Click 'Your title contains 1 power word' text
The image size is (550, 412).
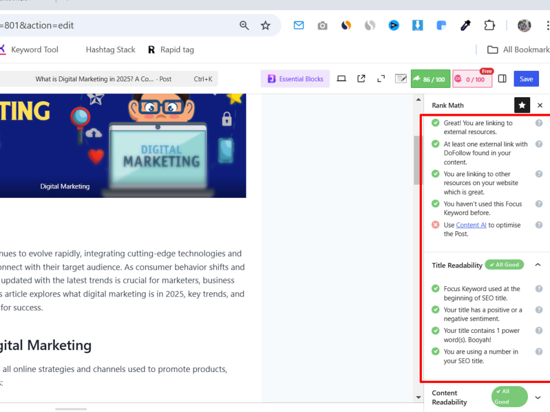[481, 335]
